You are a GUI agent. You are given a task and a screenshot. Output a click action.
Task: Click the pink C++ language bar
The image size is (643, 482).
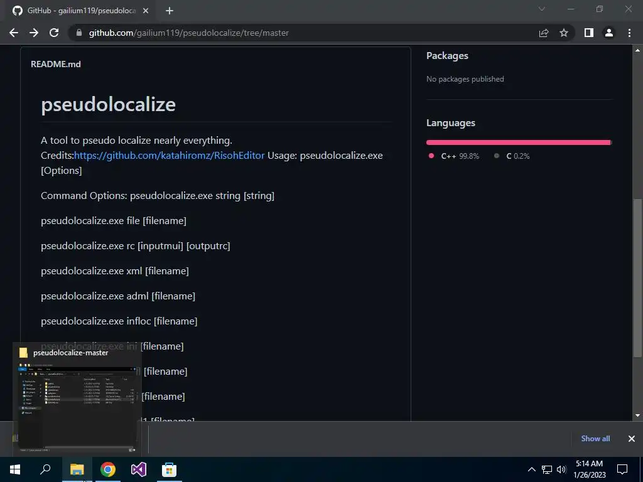(518, 142)
